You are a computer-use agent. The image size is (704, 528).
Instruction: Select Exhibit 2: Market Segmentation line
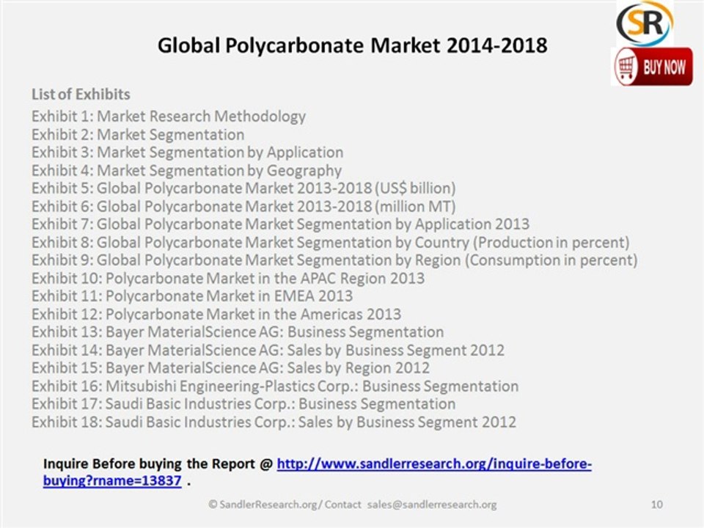pos(138,134)
